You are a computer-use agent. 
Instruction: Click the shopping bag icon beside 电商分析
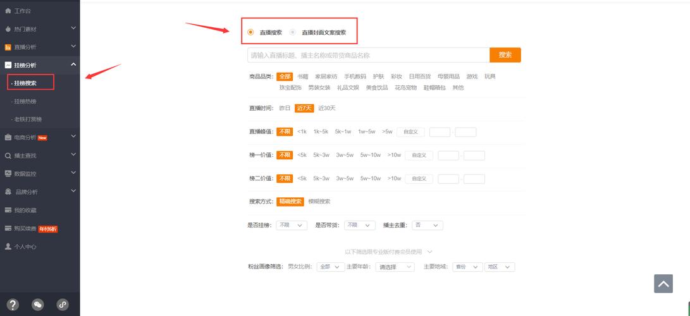(8, 138)
